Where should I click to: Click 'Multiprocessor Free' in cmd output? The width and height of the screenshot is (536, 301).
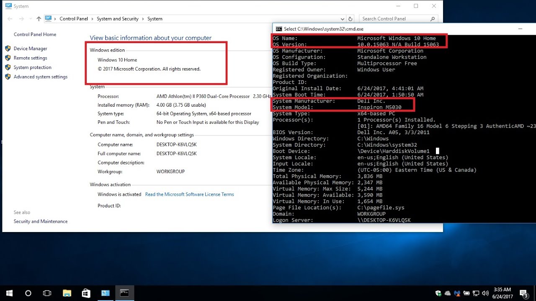(x=387, y=64)
